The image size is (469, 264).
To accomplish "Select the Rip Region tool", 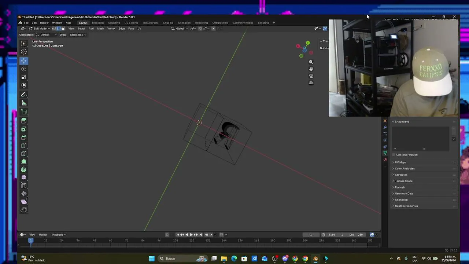I will [24, 210].
